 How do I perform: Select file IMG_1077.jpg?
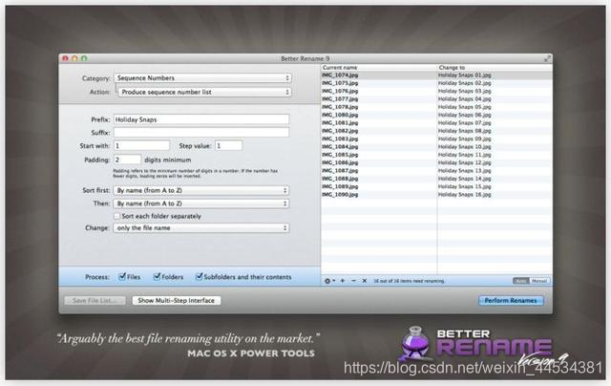340,99
